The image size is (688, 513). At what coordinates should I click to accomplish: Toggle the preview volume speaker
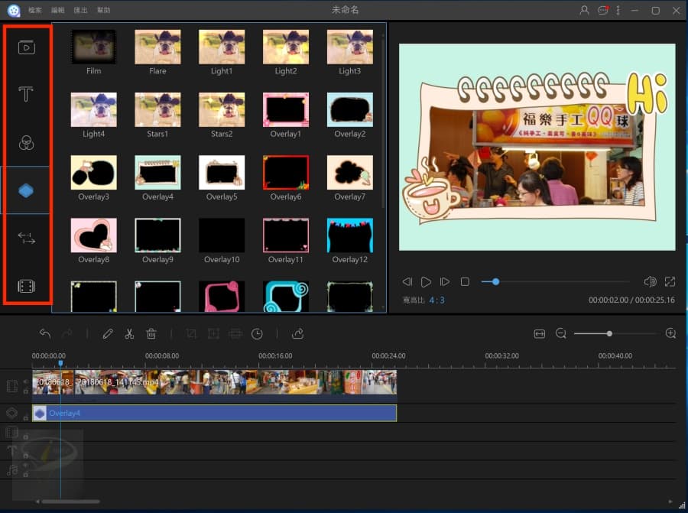650,281
